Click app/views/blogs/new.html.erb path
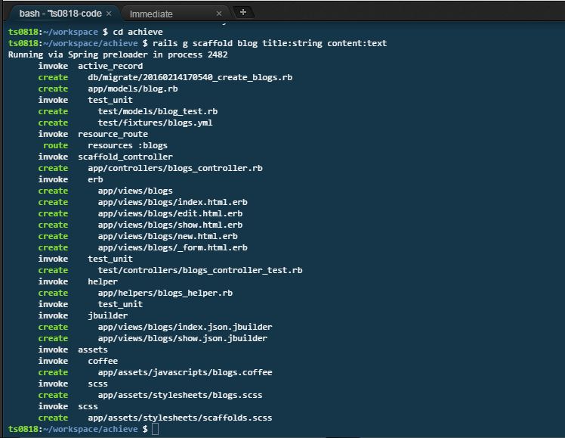The height and width of the screenshot is (438, 565). [x=168, y=236]
